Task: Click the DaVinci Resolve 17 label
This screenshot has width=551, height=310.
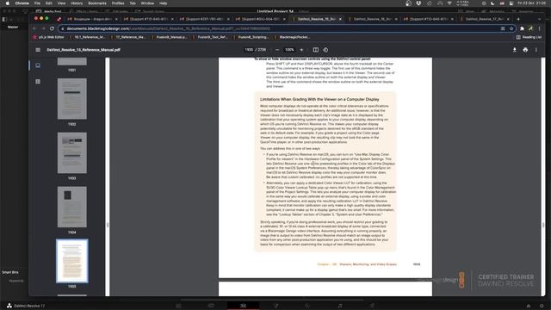Action: tap(29, 306)
